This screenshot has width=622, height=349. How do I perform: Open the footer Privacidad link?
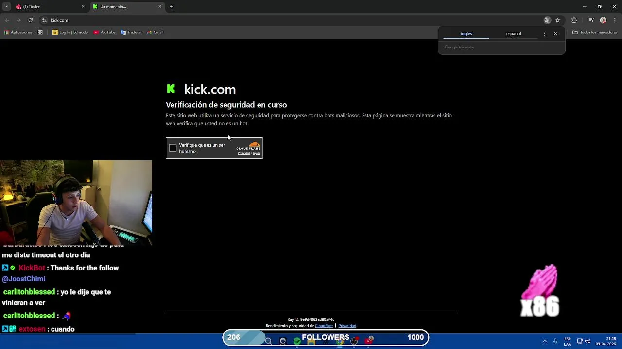pos(347,326)
